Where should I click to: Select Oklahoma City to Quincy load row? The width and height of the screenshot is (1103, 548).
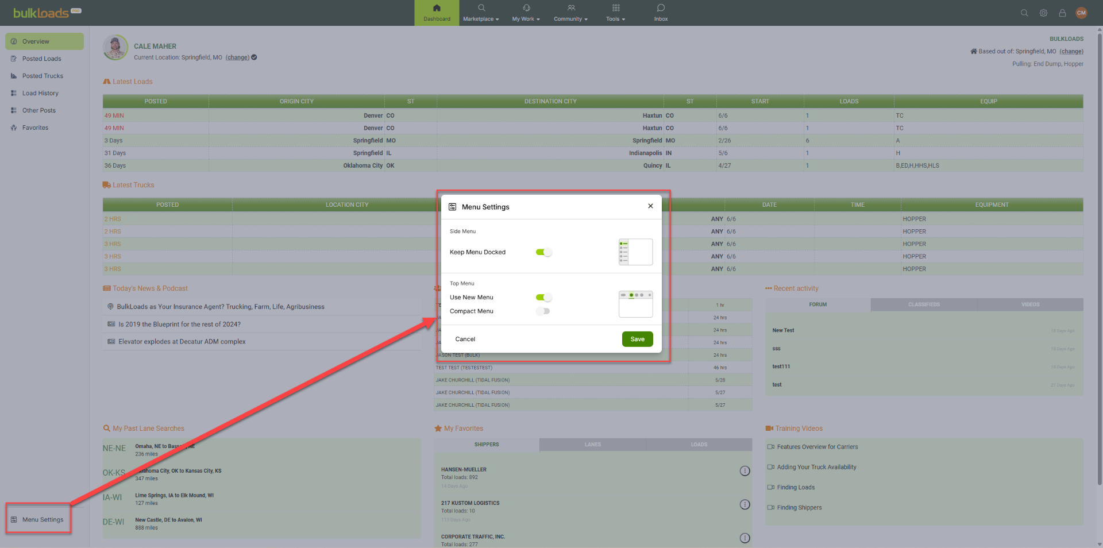coord(593,165)
